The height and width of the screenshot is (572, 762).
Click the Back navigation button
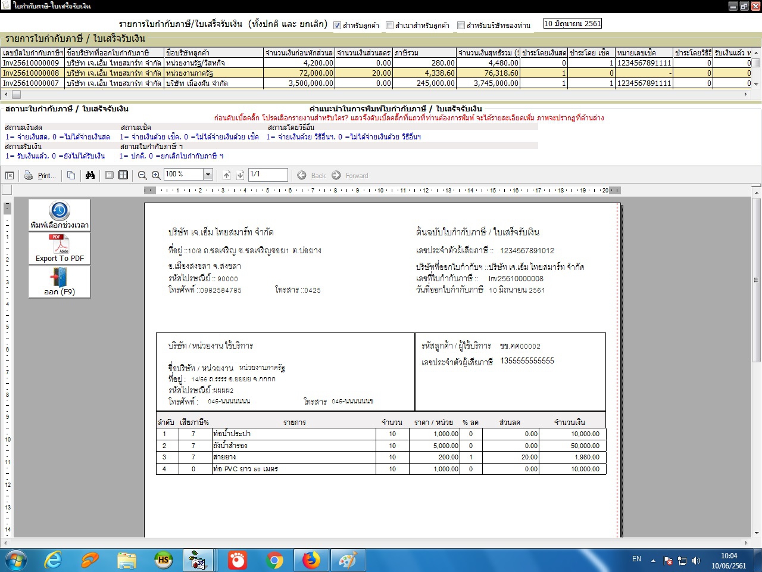311,175
